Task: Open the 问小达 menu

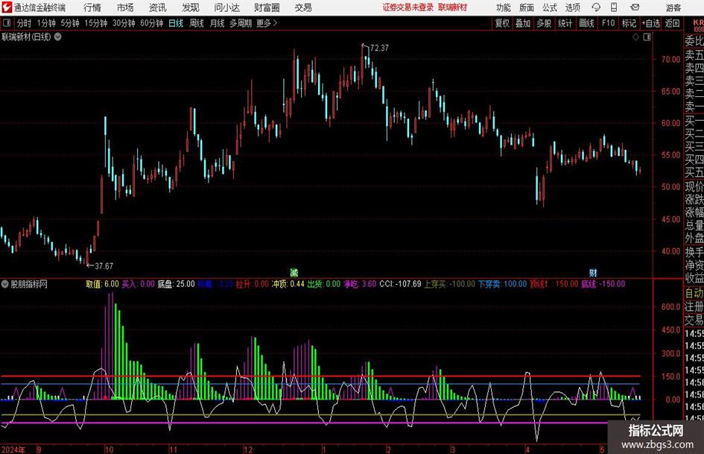Action: click(x=226, y=7)
